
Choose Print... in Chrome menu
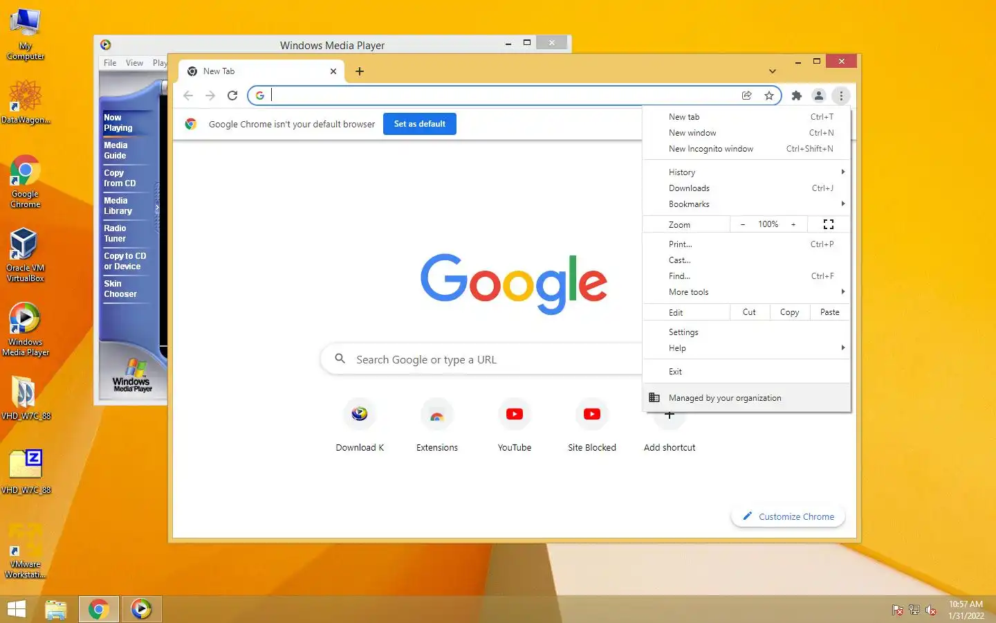(747, 244)
